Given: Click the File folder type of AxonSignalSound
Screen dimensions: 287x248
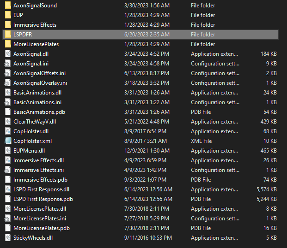Looking at the screenshot, I should [x=203, y=6].
